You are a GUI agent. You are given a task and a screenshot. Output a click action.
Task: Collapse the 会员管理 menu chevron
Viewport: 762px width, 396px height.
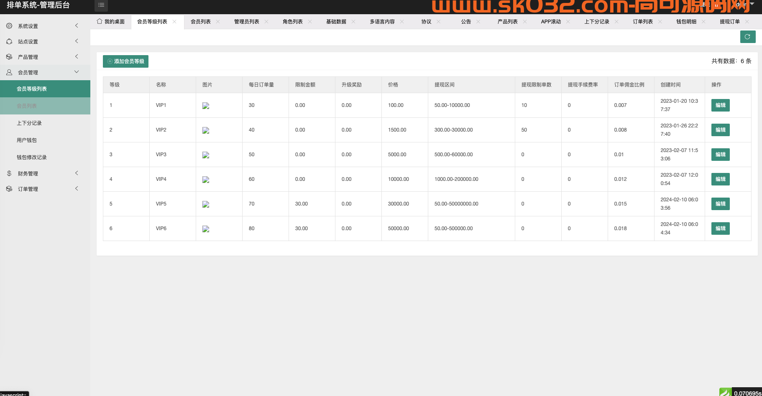(77, 72)
